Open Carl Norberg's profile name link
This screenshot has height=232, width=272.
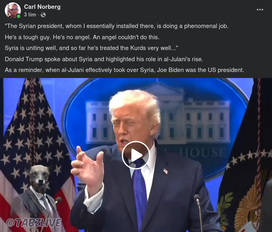click(42, 7)
